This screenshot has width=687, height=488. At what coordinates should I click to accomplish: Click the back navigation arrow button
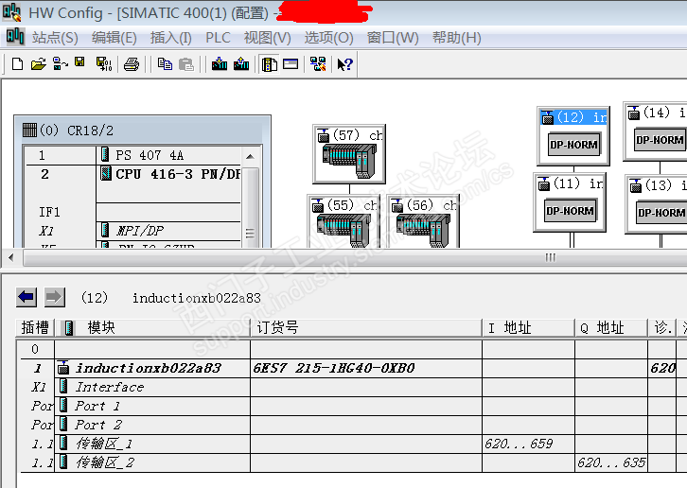[26, 298]
